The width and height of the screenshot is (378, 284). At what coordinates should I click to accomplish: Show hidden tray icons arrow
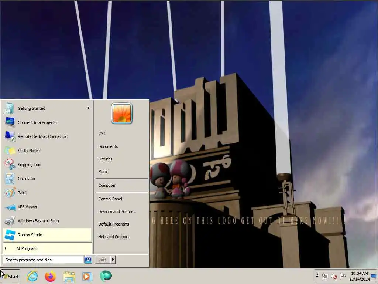[x=317, y=276]
